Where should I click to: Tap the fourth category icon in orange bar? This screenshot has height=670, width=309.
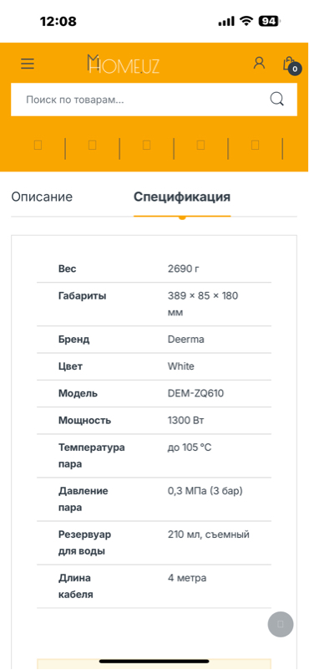point(200,146)
